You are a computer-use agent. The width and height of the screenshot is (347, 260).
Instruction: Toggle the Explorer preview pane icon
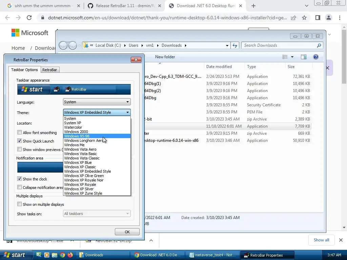click(303, 57)
